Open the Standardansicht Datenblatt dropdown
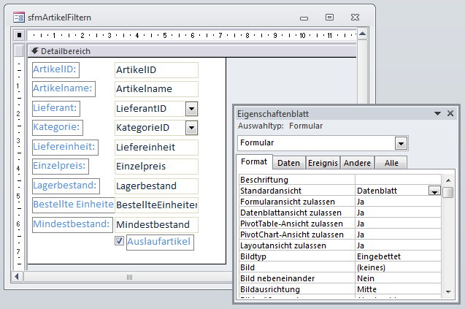 click(434, 191)
